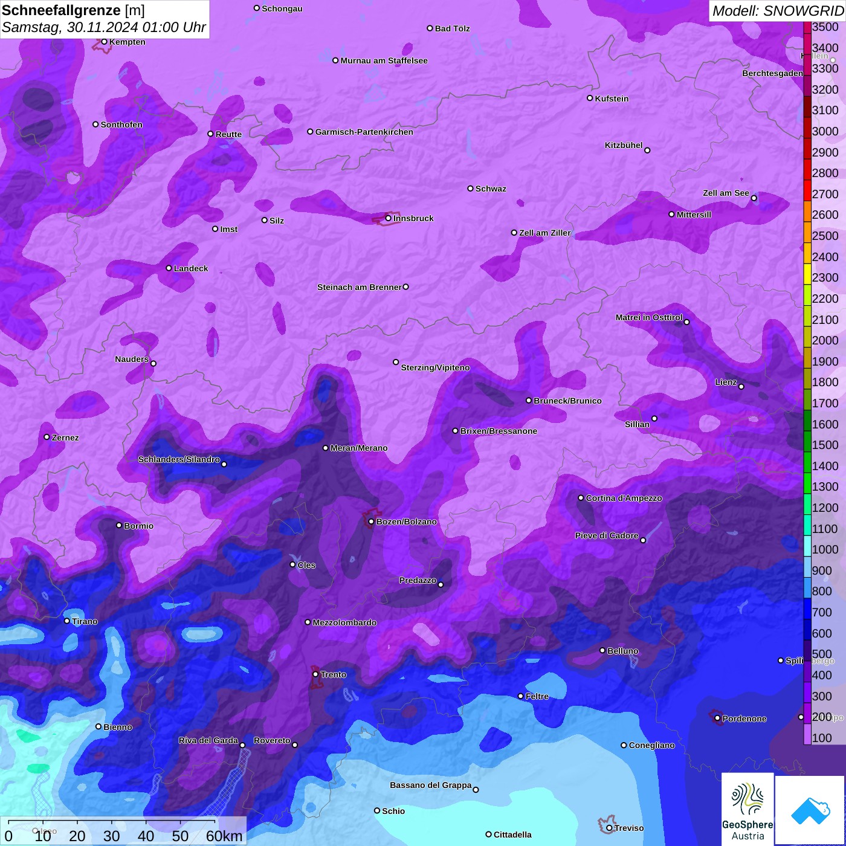Click the Pordenone marker dot
This screenshot has width=846, height=846.
coord(717,718)
